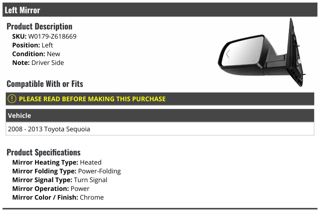Select the 2008 - 2013 Toyota Sequoia row
Viewport: 320px width, 212px height.
click(x=160, y=129)
